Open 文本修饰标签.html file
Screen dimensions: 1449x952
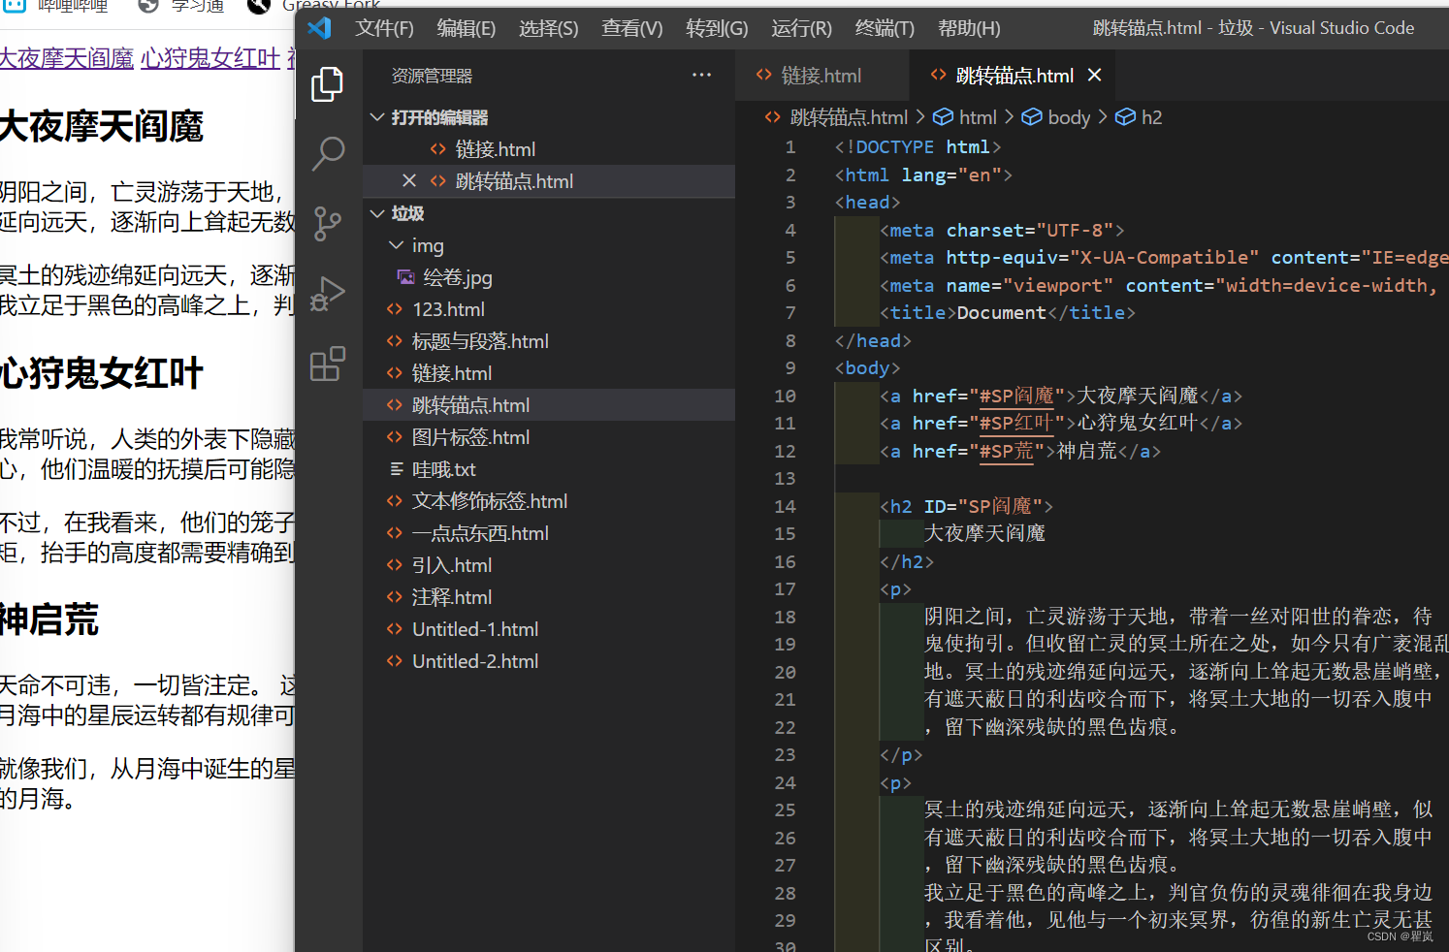click(549, 501)
